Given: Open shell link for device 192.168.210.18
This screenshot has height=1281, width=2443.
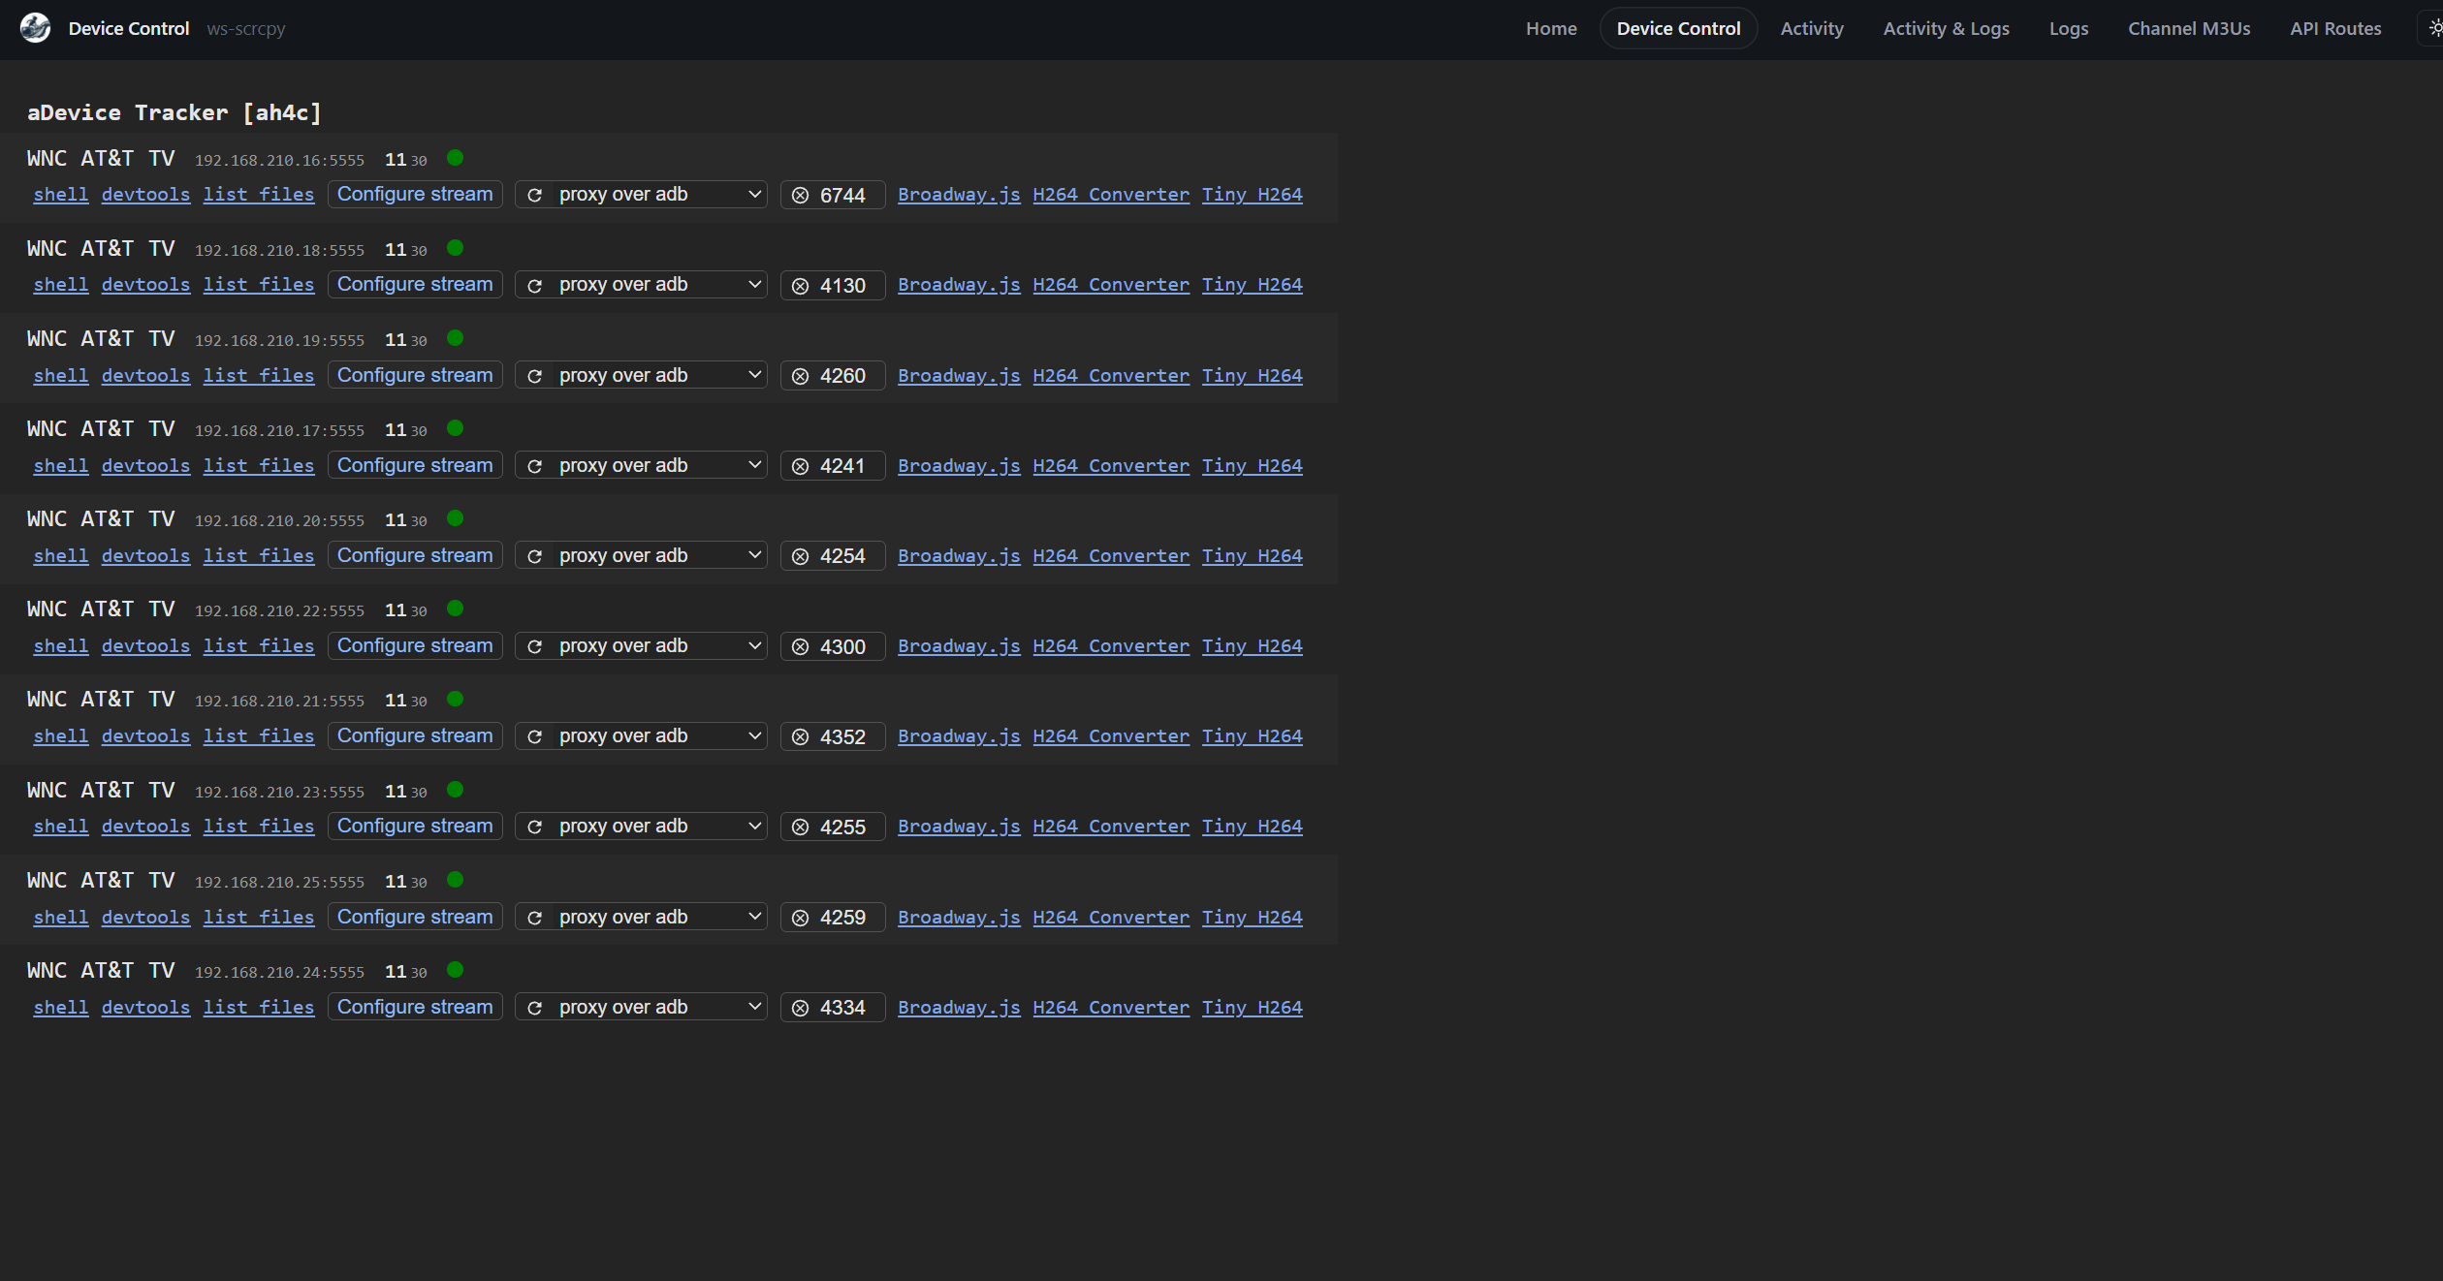Looking at the screenshot, I should pos(61,285).
